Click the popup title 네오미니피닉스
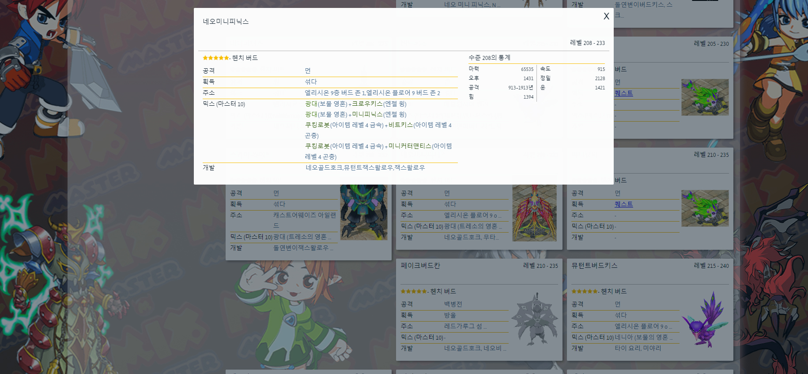This screenshot has width=808, height=374. [x=226, y=22]
